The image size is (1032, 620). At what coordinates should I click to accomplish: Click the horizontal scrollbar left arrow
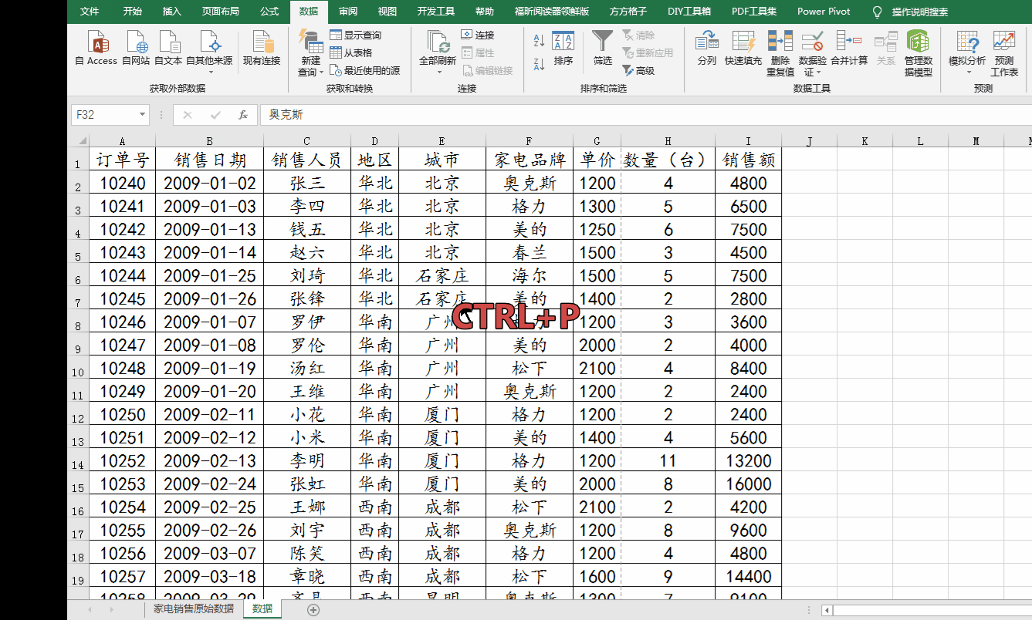tap(827, 610)
